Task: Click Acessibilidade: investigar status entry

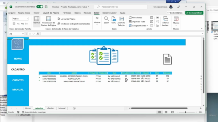Action: click(34, 112)
